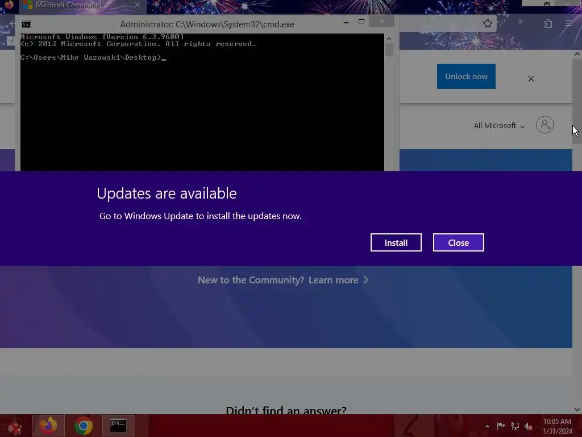Go back with the browser back arrow

click(x=13, y=24)
